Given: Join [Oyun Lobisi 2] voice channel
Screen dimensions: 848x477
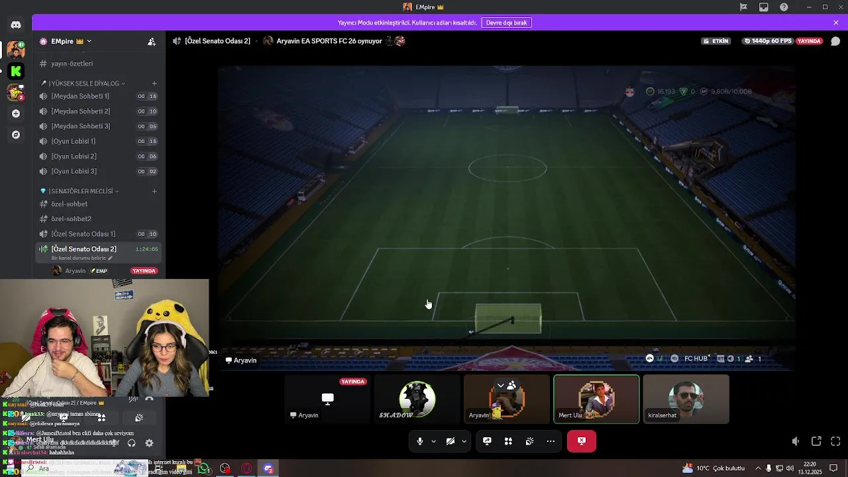Looking at the screenshot, I should pos(99,156).
